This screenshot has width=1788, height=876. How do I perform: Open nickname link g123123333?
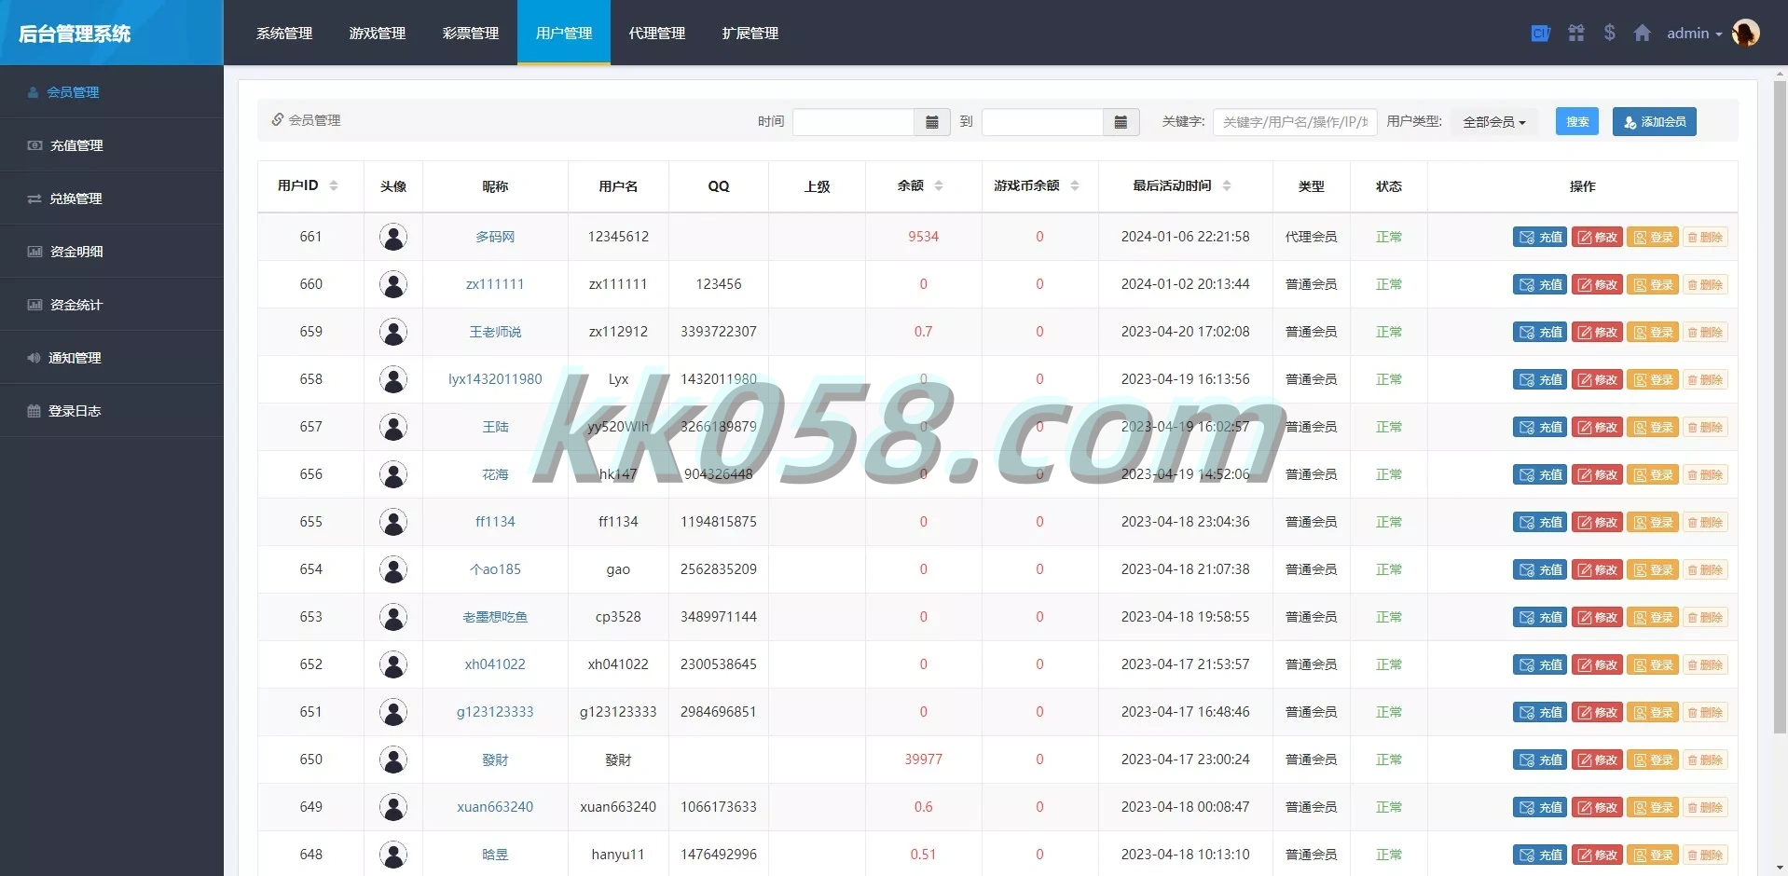point(495,712)
